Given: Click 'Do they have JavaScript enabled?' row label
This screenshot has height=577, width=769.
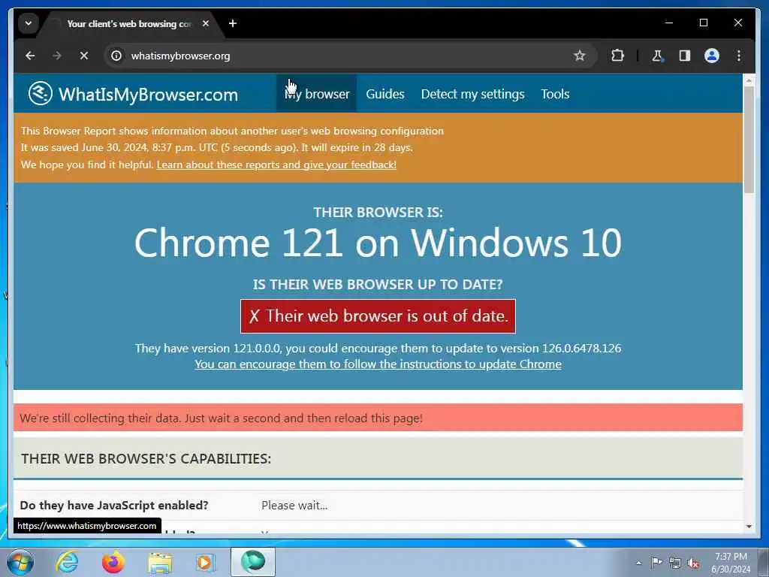Looking at the screenshot, I should (x=114, y=506).
